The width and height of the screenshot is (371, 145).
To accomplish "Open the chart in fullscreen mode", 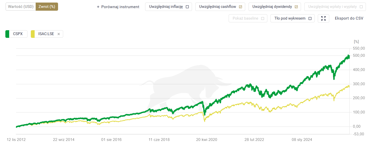I will 323,18.
